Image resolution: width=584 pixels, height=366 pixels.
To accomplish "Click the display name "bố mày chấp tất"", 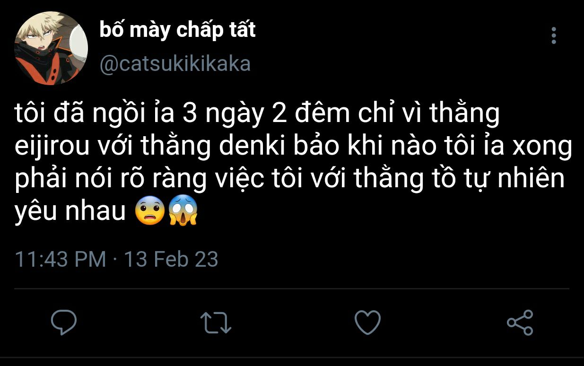I will (177, 31).
